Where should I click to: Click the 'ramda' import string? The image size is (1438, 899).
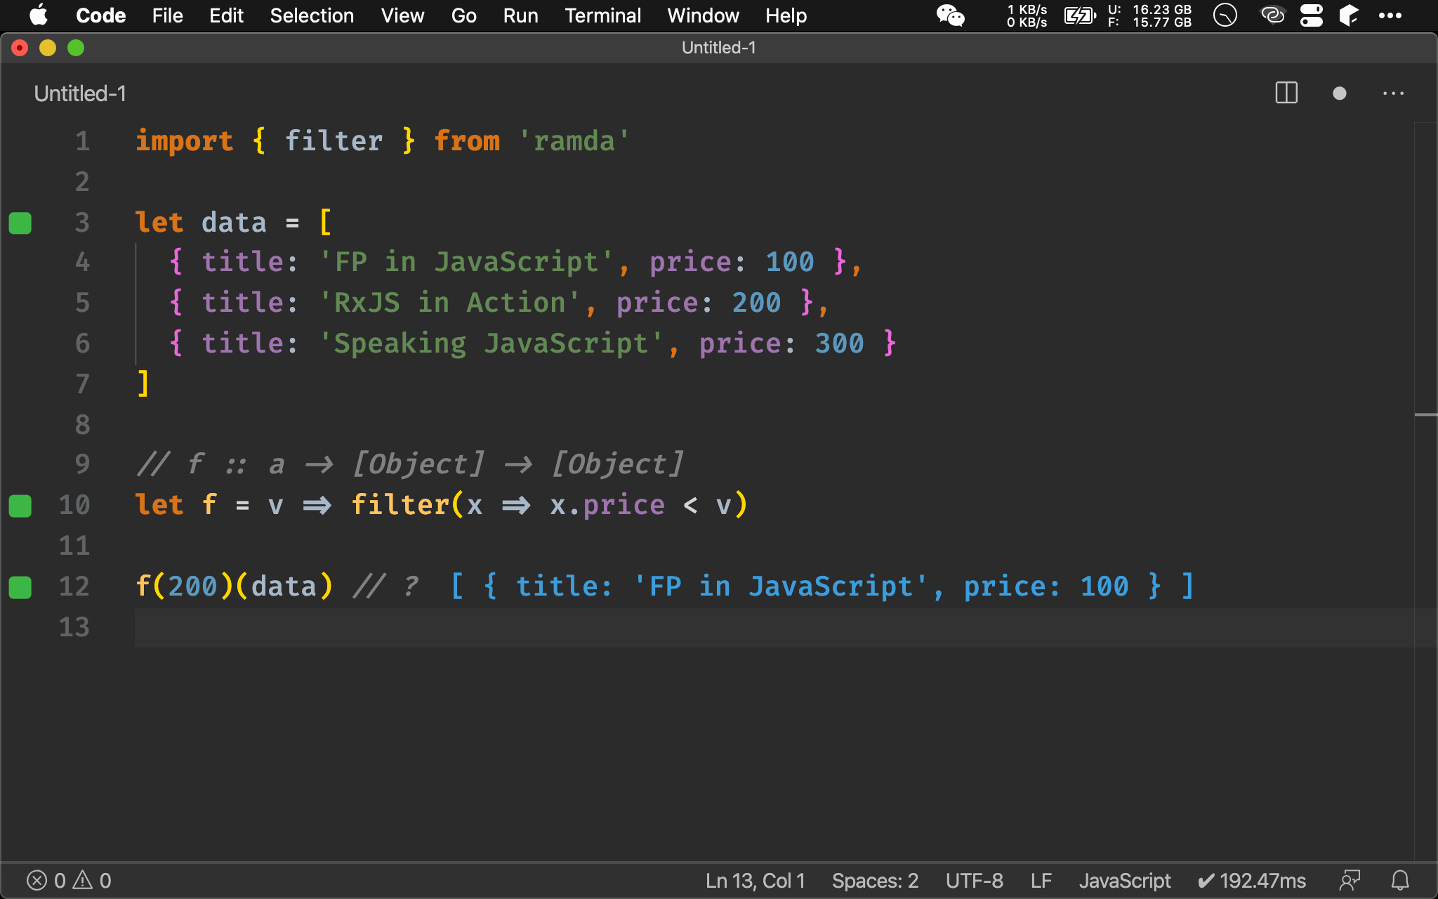[x=574, y=141]
